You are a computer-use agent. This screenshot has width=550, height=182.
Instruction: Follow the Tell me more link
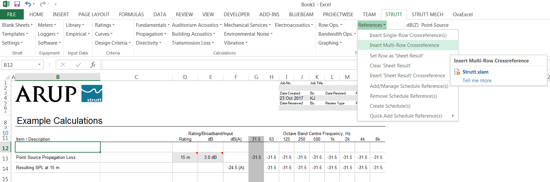pos(477,81)
